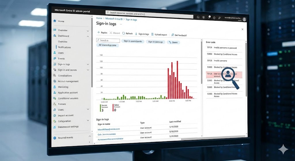Open Cloud Shell from the top bar
The width and height of the screenshot is (295, 161).
(x=198, y=17)
